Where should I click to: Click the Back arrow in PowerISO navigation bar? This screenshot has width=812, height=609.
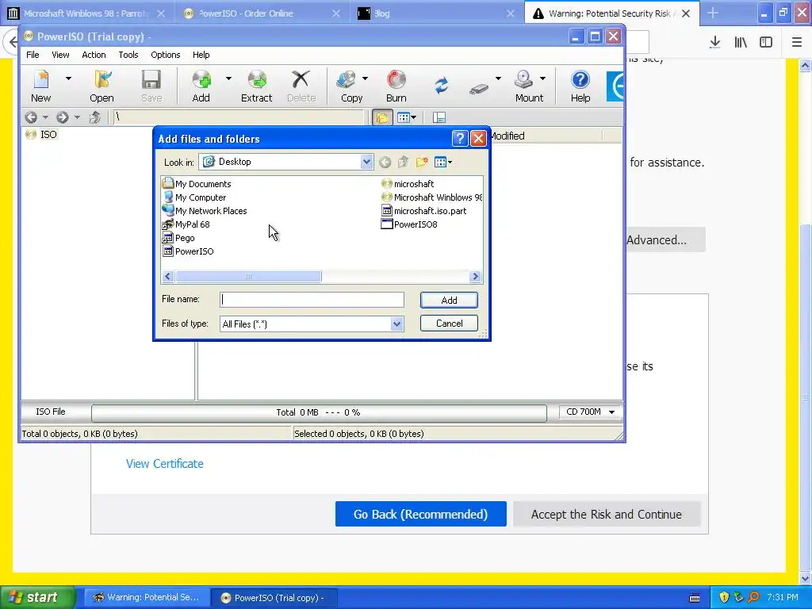click(x=31, y=117)
